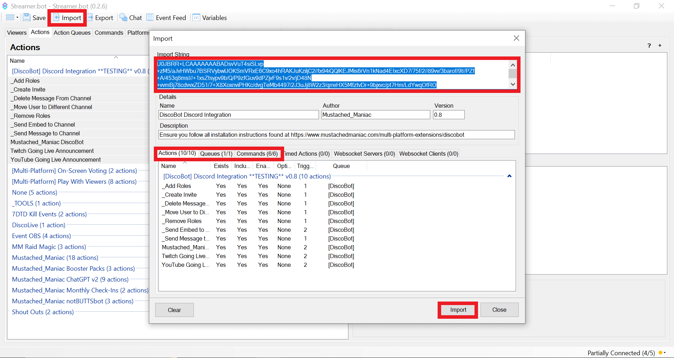Open the main menu dropdown in the toolbar
Screen dimensions: 674x358
pyautogui.click(x=12, y=18)
